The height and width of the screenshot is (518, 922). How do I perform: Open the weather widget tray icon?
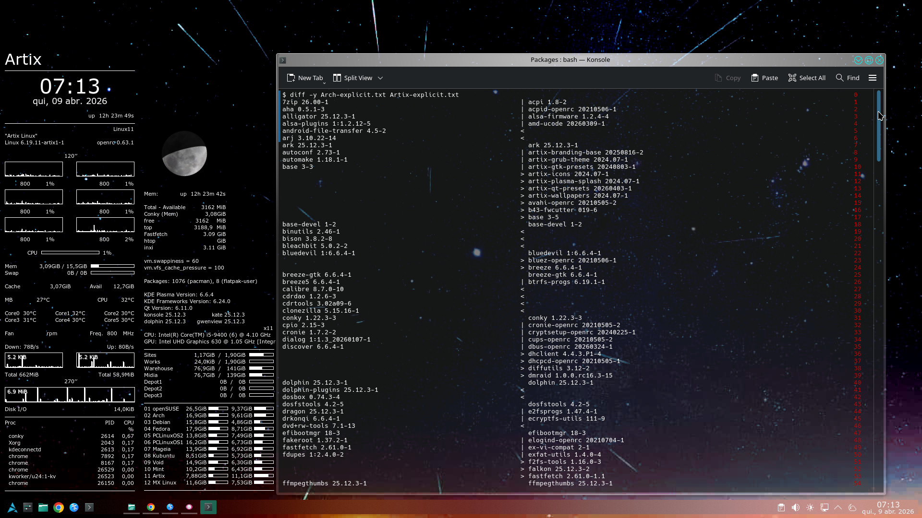(x=852, y=507)
